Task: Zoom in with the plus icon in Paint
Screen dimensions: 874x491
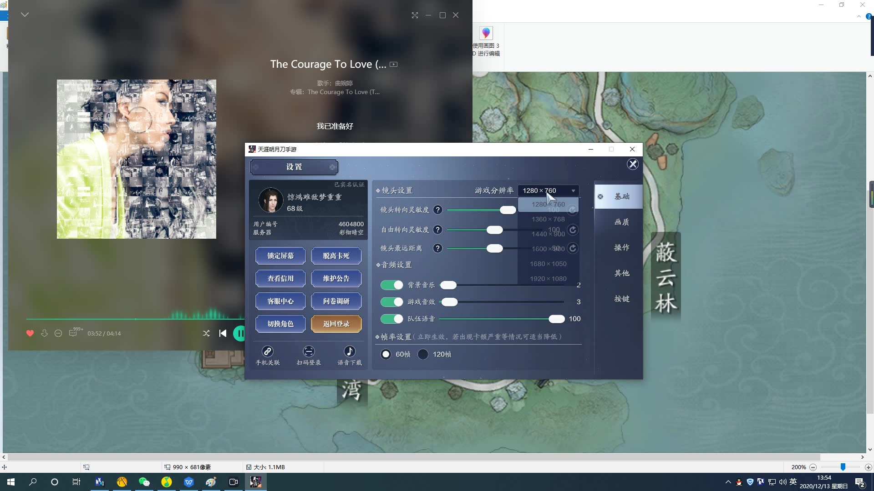Action: (x=869, y=467)
